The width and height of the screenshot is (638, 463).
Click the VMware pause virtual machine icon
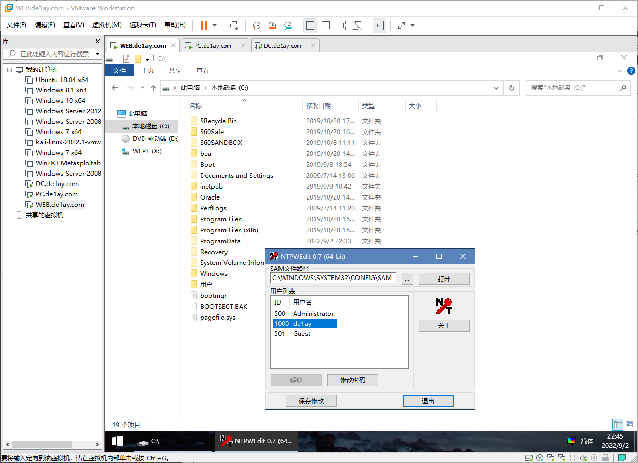coord(203,25)
